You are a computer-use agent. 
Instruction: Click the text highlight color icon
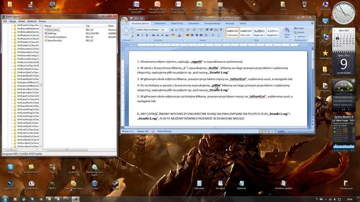(x=173, y=35)
